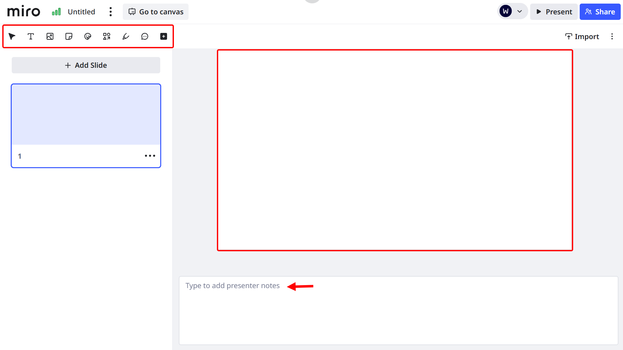This screenshot has width=623, height=350.
Task: Go to canvas from the top bar
Action: (x=155, y=11)
